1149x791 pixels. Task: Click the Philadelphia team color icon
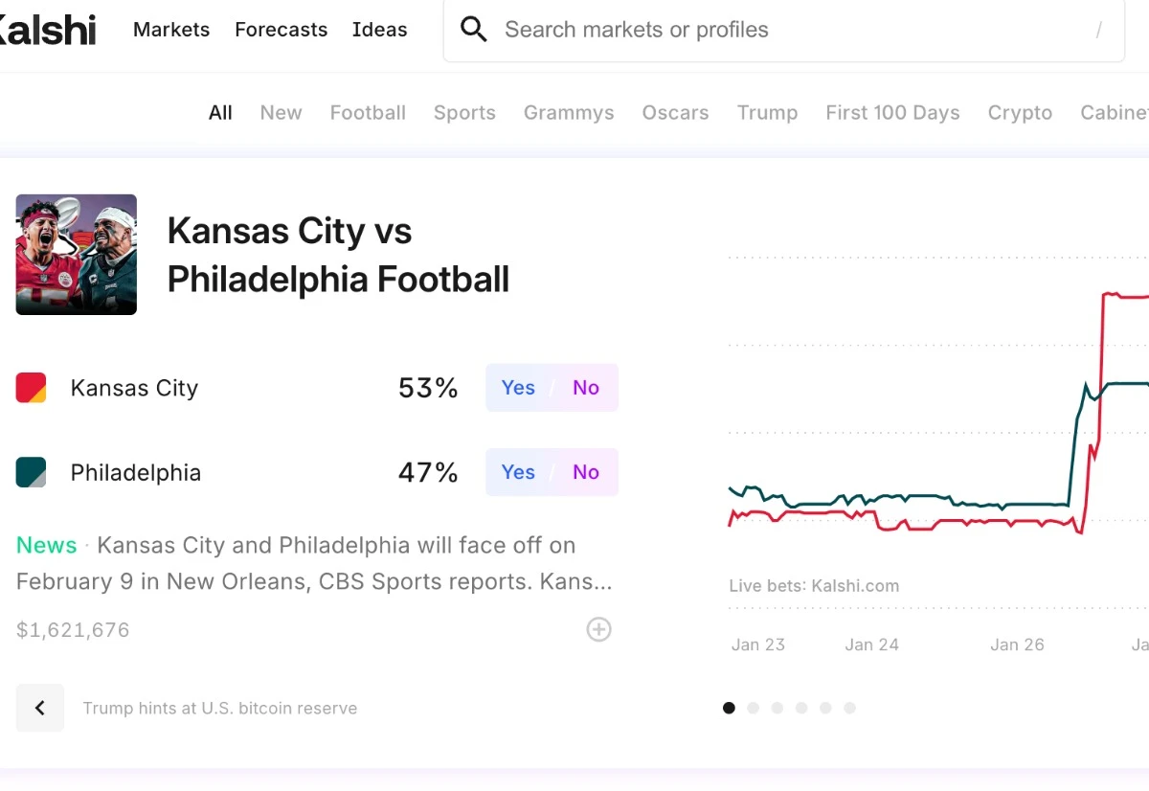(32, 472)
